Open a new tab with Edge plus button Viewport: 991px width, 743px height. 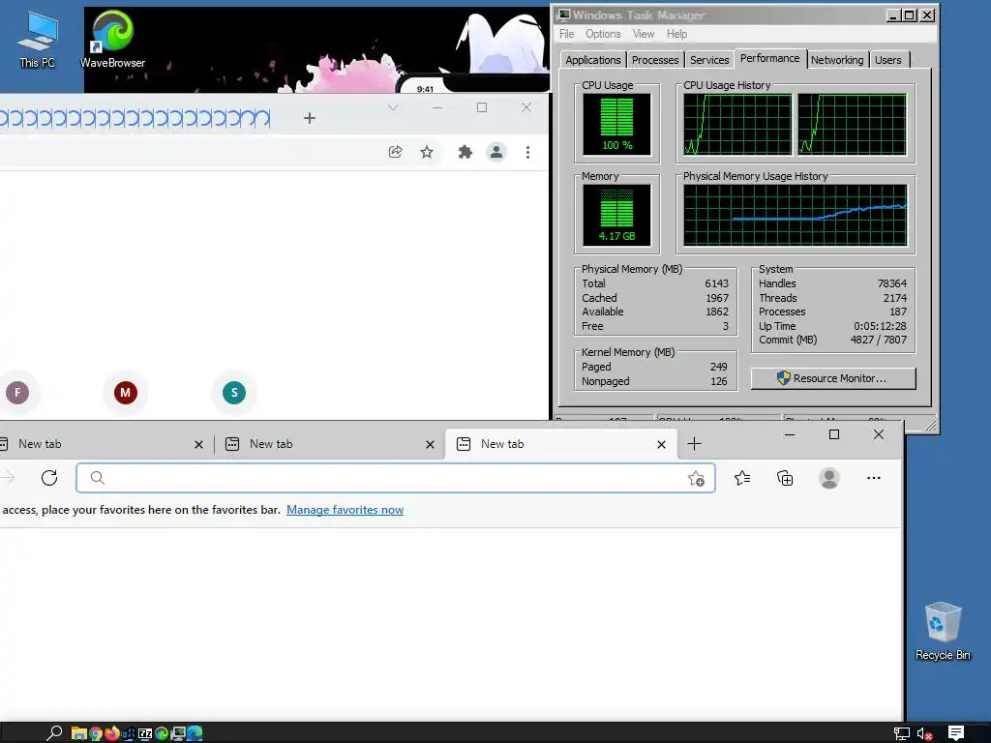point(694,443)
